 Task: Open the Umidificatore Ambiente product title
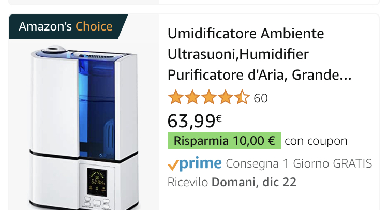click(246, 34)
